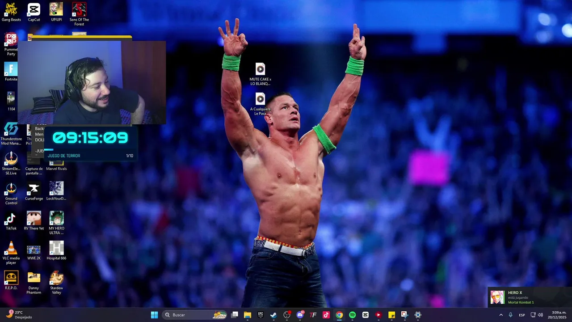
Task: Launch VLC media player from desktop
Action: (x=11, y=253)
